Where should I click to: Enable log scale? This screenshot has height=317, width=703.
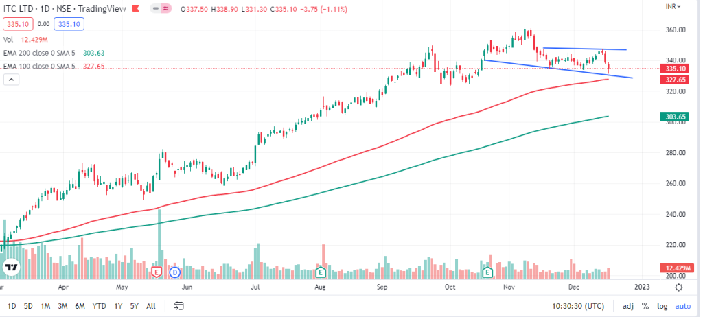tap(662, 305)
